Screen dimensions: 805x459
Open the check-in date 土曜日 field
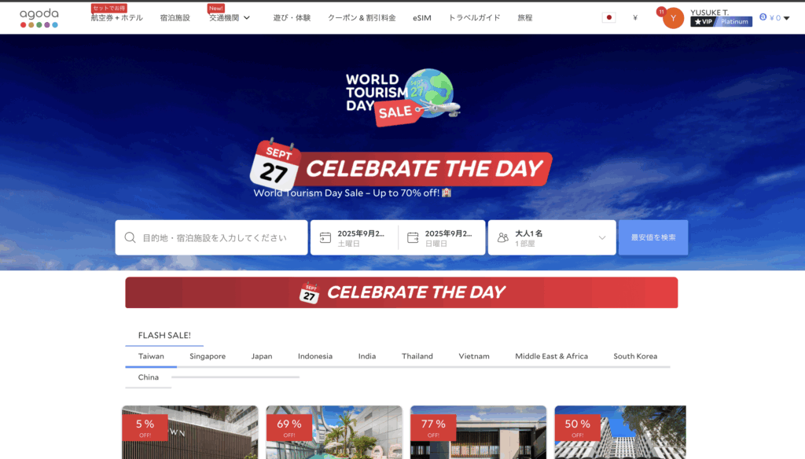pyautogui.click(x=355, y=237)
